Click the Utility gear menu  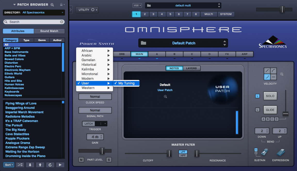[x=87, y=10]
